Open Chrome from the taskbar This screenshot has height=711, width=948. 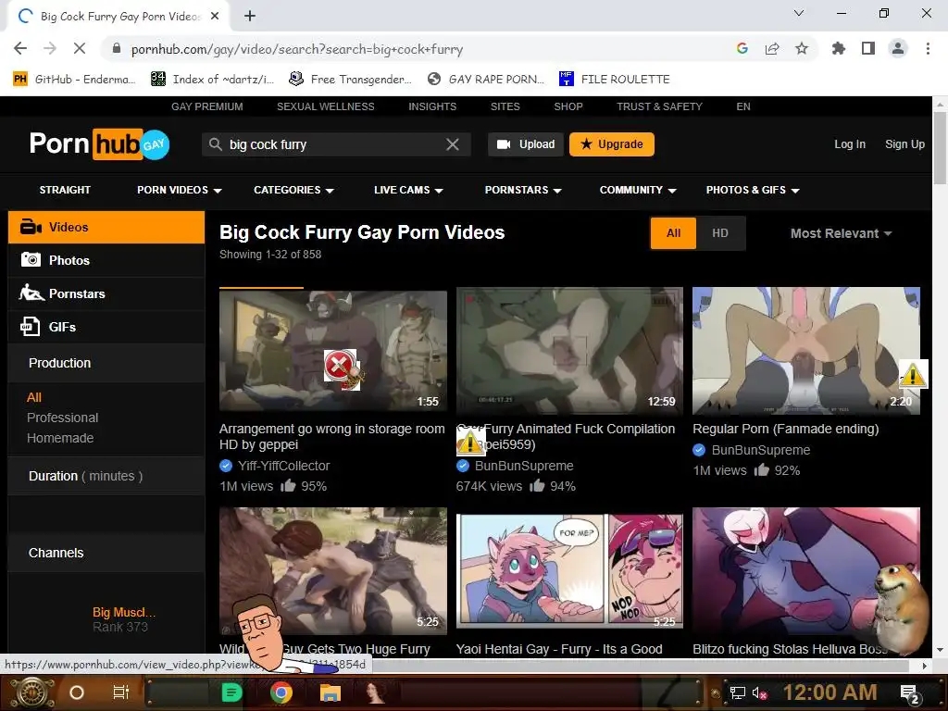click(281, 692)
